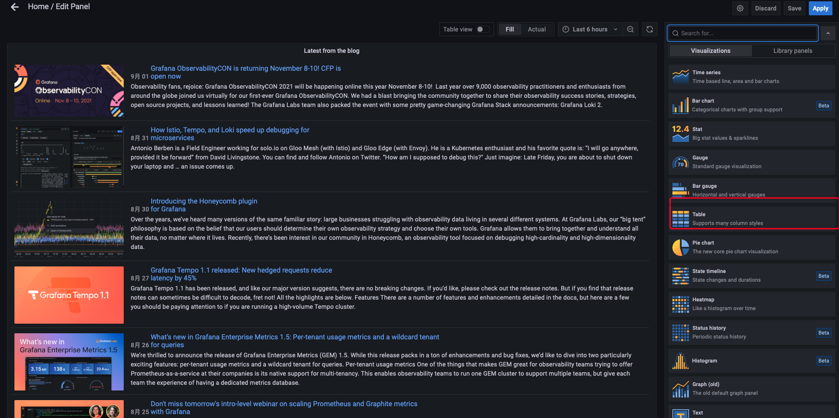
Task: Collapse the visualization picker with chevron
Action: (x=828, y=33)
